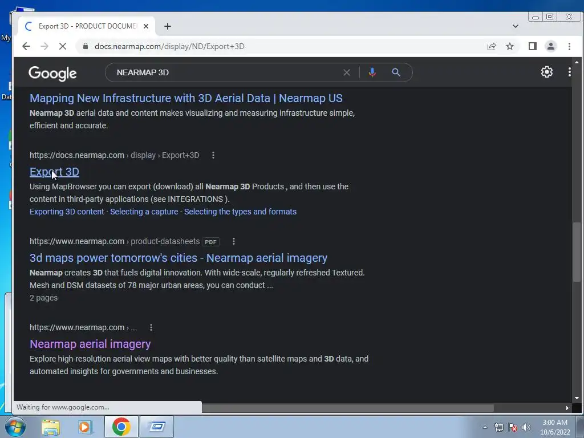Select the Export 3D browser tab
The image size is (584, 438).
87,26
